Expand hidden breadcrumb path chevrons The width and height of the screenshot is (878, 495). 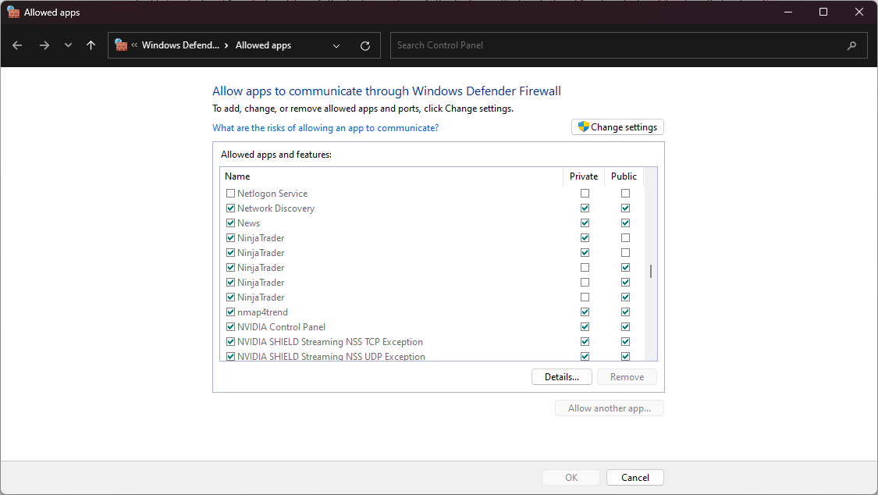[x=134, y=45]
